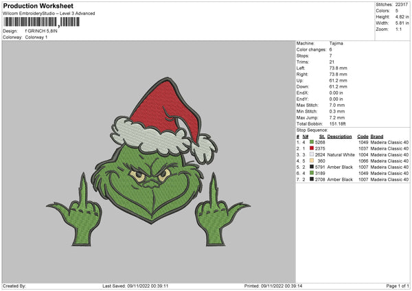Select stitch count 360 in row 4
This screenshot has width=412, height=291.
pos(321,161)
